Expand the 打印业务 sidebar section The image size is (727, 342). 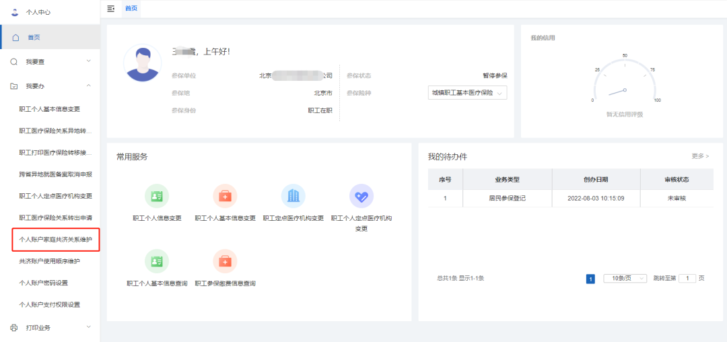tap(50, 328)
